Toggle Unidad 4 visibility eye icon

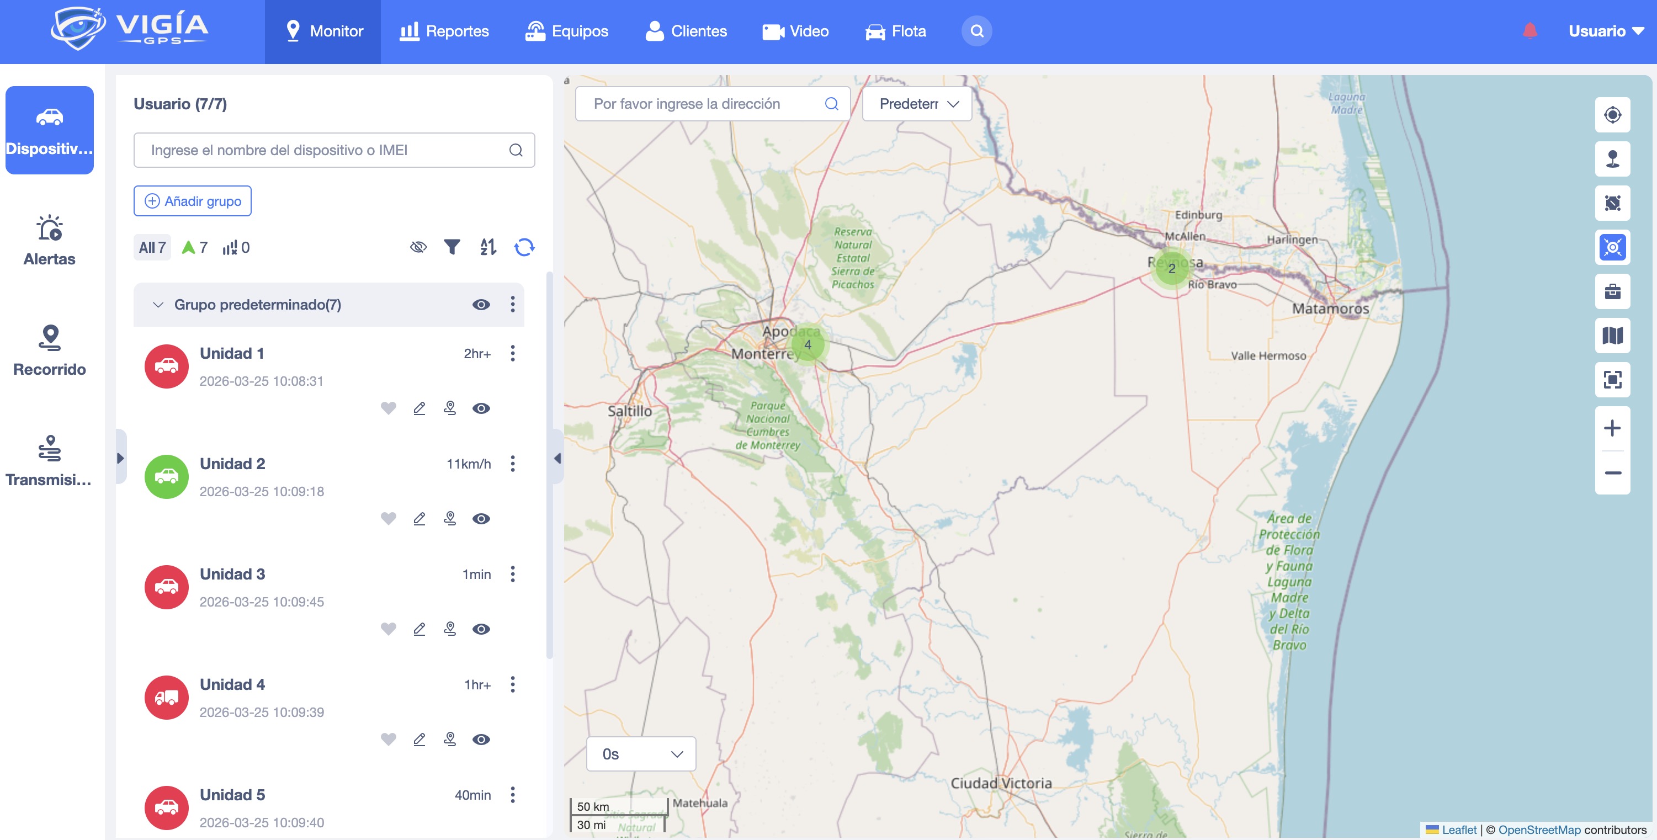(x=481, y=739)
